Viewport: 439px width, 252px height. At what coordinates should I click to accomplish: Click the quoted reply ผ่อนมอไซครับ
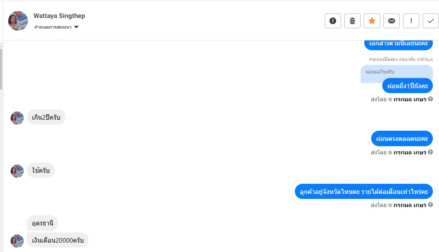click(380, 72)
